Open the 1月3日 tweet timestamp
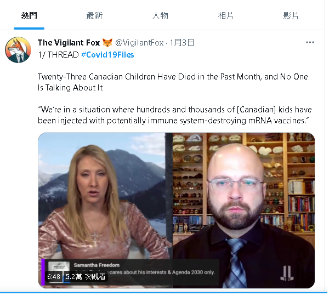335x307 pixels. [182, 43]
